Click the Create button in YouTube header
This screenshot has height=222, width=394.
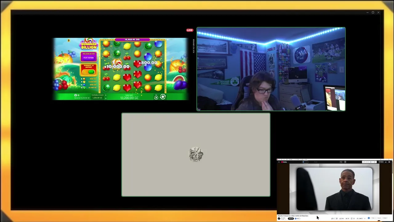click(x=381, y=162)
